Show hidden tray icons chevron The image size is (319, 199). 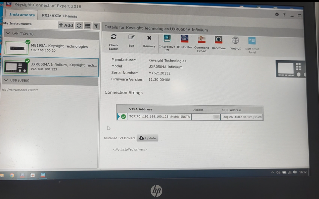point(273,172)
